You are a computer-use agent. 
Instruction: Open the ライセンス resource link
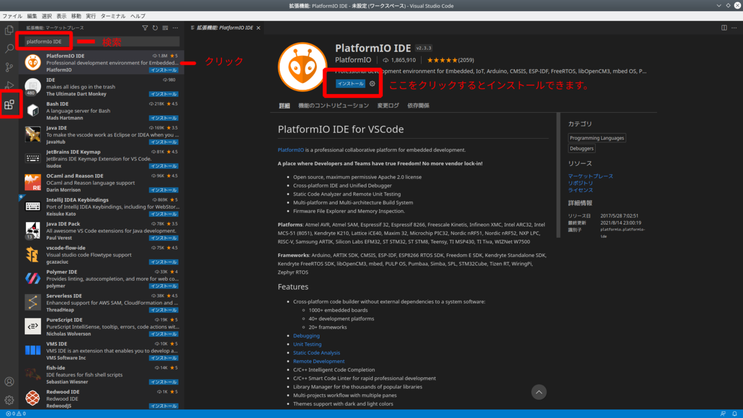click(581, 190)
